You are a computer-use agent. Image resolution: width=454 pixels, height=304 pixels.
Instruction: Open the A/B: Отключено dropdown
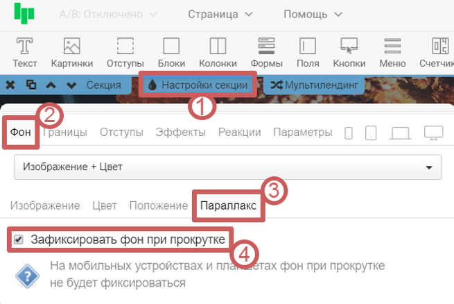(x=107, y=14)
